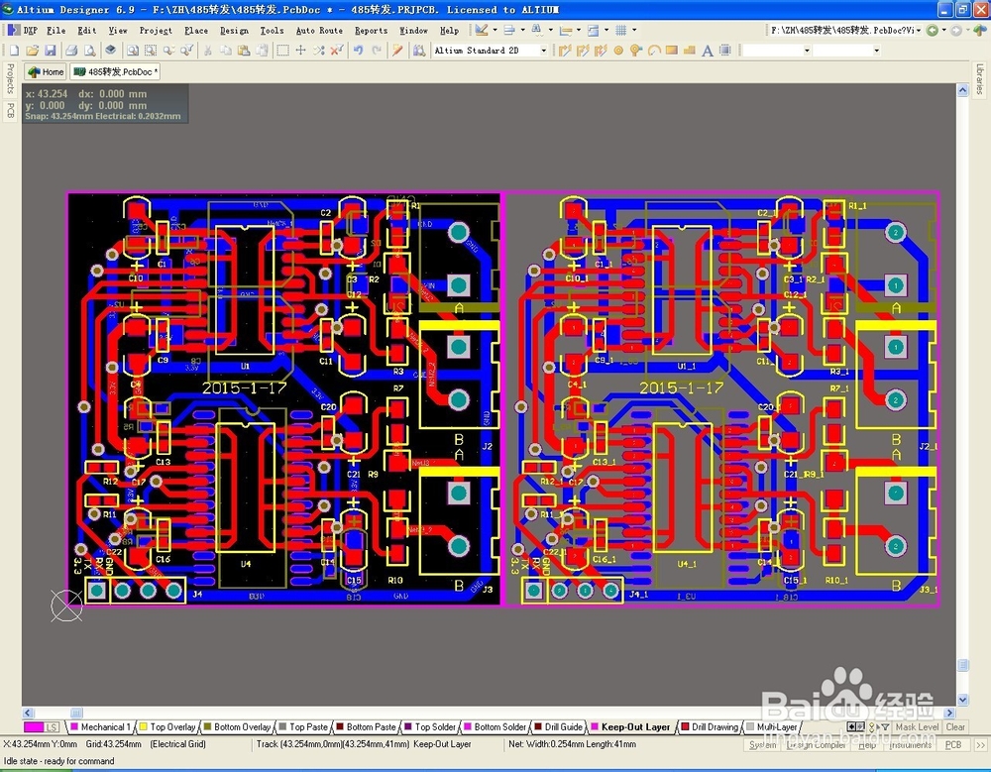Screen dimensions: 991x772
Task: Select the Place Arc tool icon
Action: point(654,50)
